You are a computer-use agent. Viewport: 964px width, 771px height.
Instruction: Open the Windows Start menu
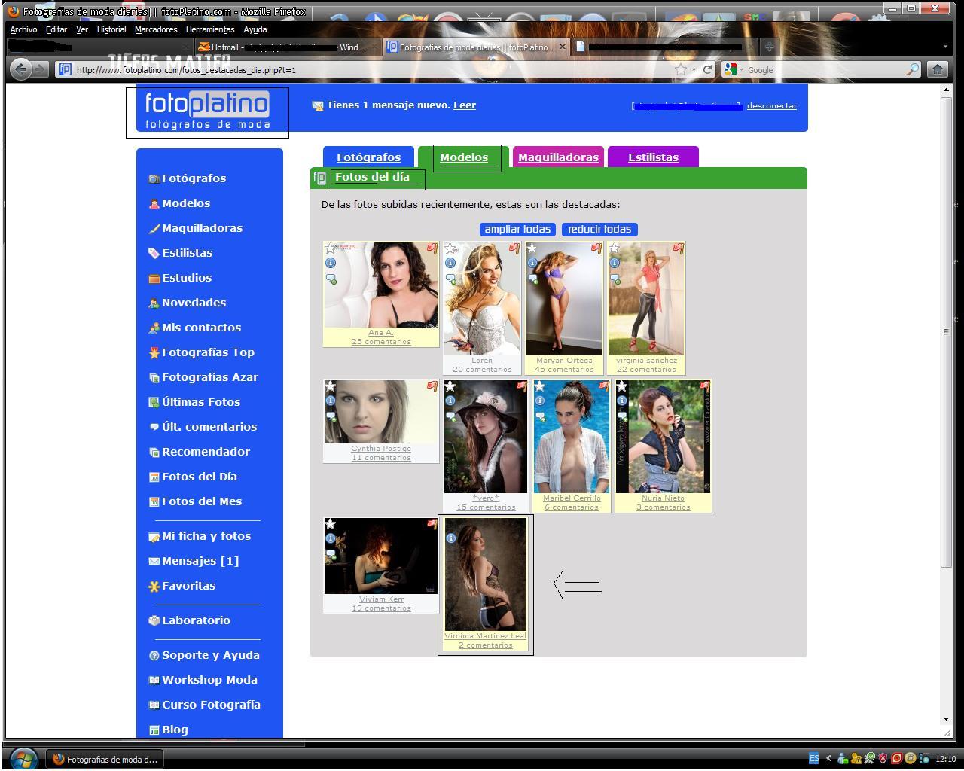pyautogui.click(x=23, y=758)
